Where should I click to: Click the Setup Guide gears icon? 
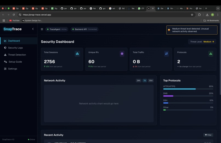click(5, 62)
